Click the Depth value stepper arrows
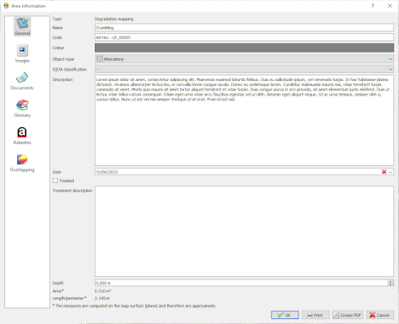The width and height of the screenshot is (399, 324). [x=391, y=283]
